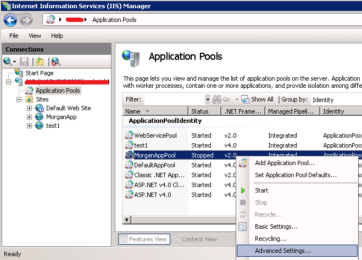
Task: Expand the Default Web Site node
Action: click(x=29, y=108)
